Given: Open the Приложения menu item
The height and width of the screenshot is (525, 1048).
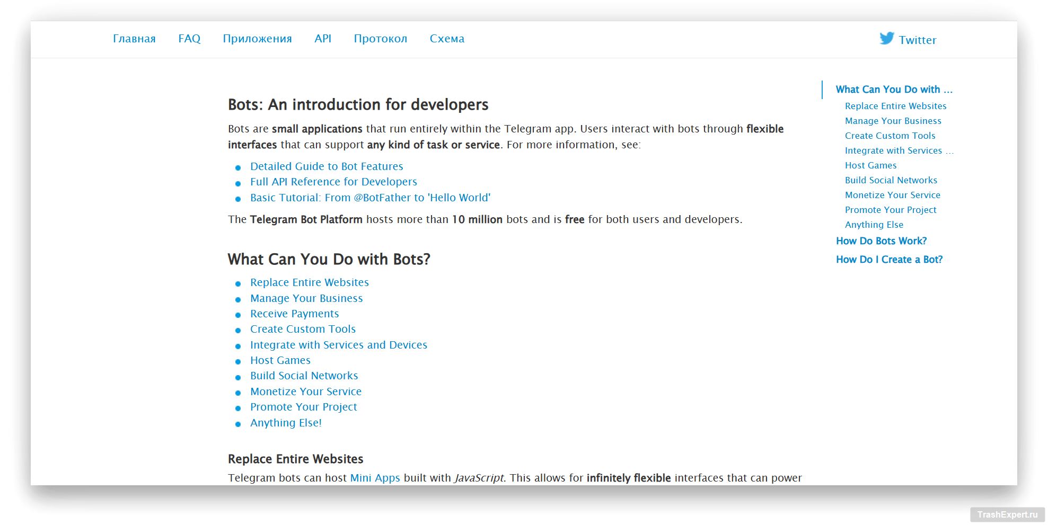Looking at the screenshot, I should click(257, 39).
